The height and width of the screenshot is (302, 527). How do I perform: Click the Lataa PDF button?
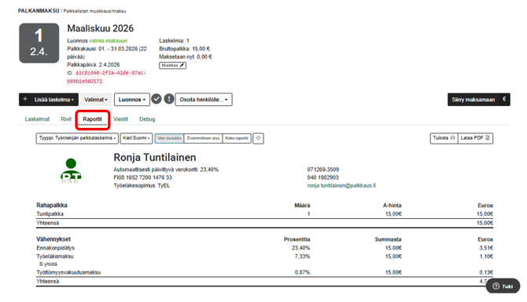tap(475, 138)
